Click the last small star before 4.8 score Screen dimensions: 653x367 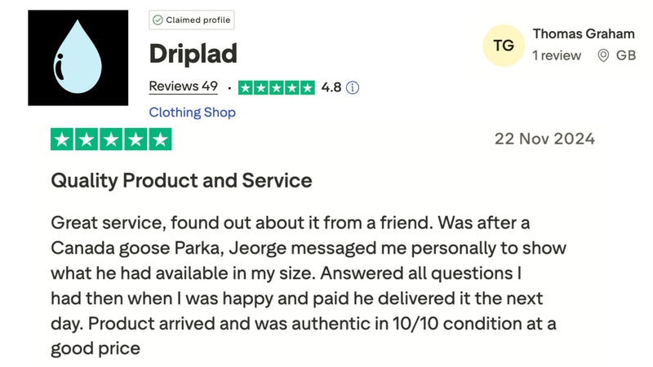click(x=306, y=87)
